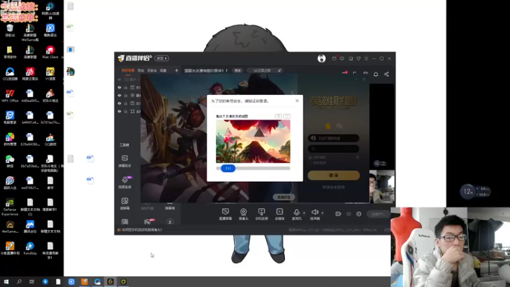Image resolution: width=510 pixels, height=287 pixels.
Task: Toggle preview eye icon in bottom toolbar
Action: coord(349,214)
